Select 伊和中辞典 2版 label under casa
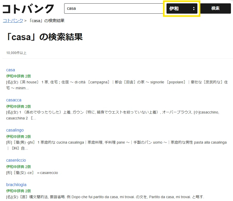This screenshot has height=201, width=233. coord(19,76)
